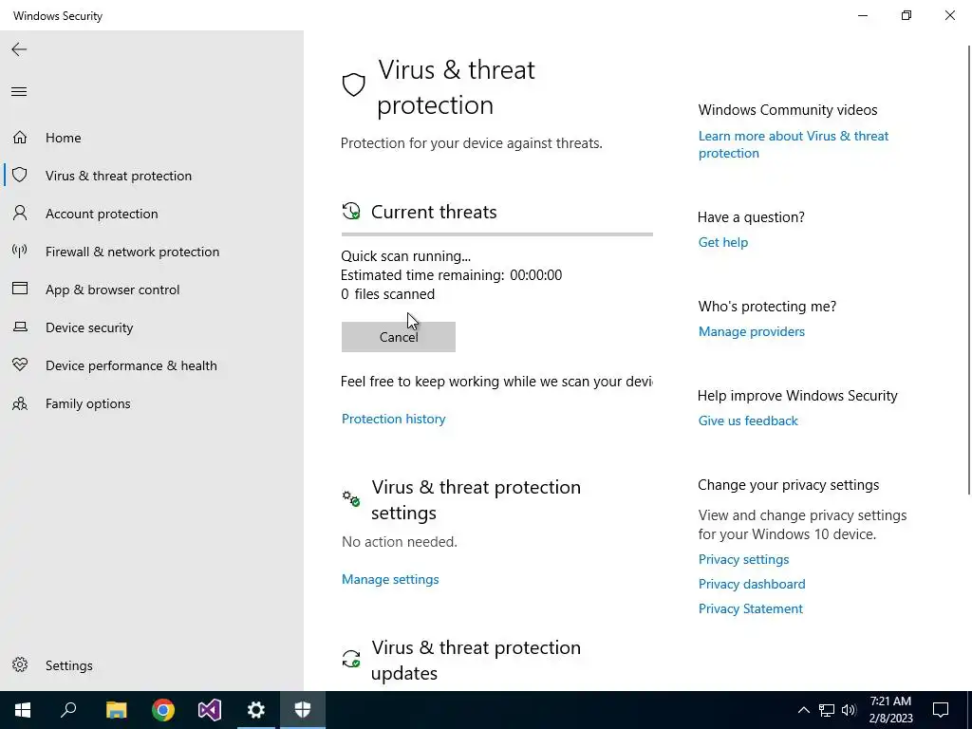
Task: Click the Device security laptop icon
Action: click(x=20, y=327)
